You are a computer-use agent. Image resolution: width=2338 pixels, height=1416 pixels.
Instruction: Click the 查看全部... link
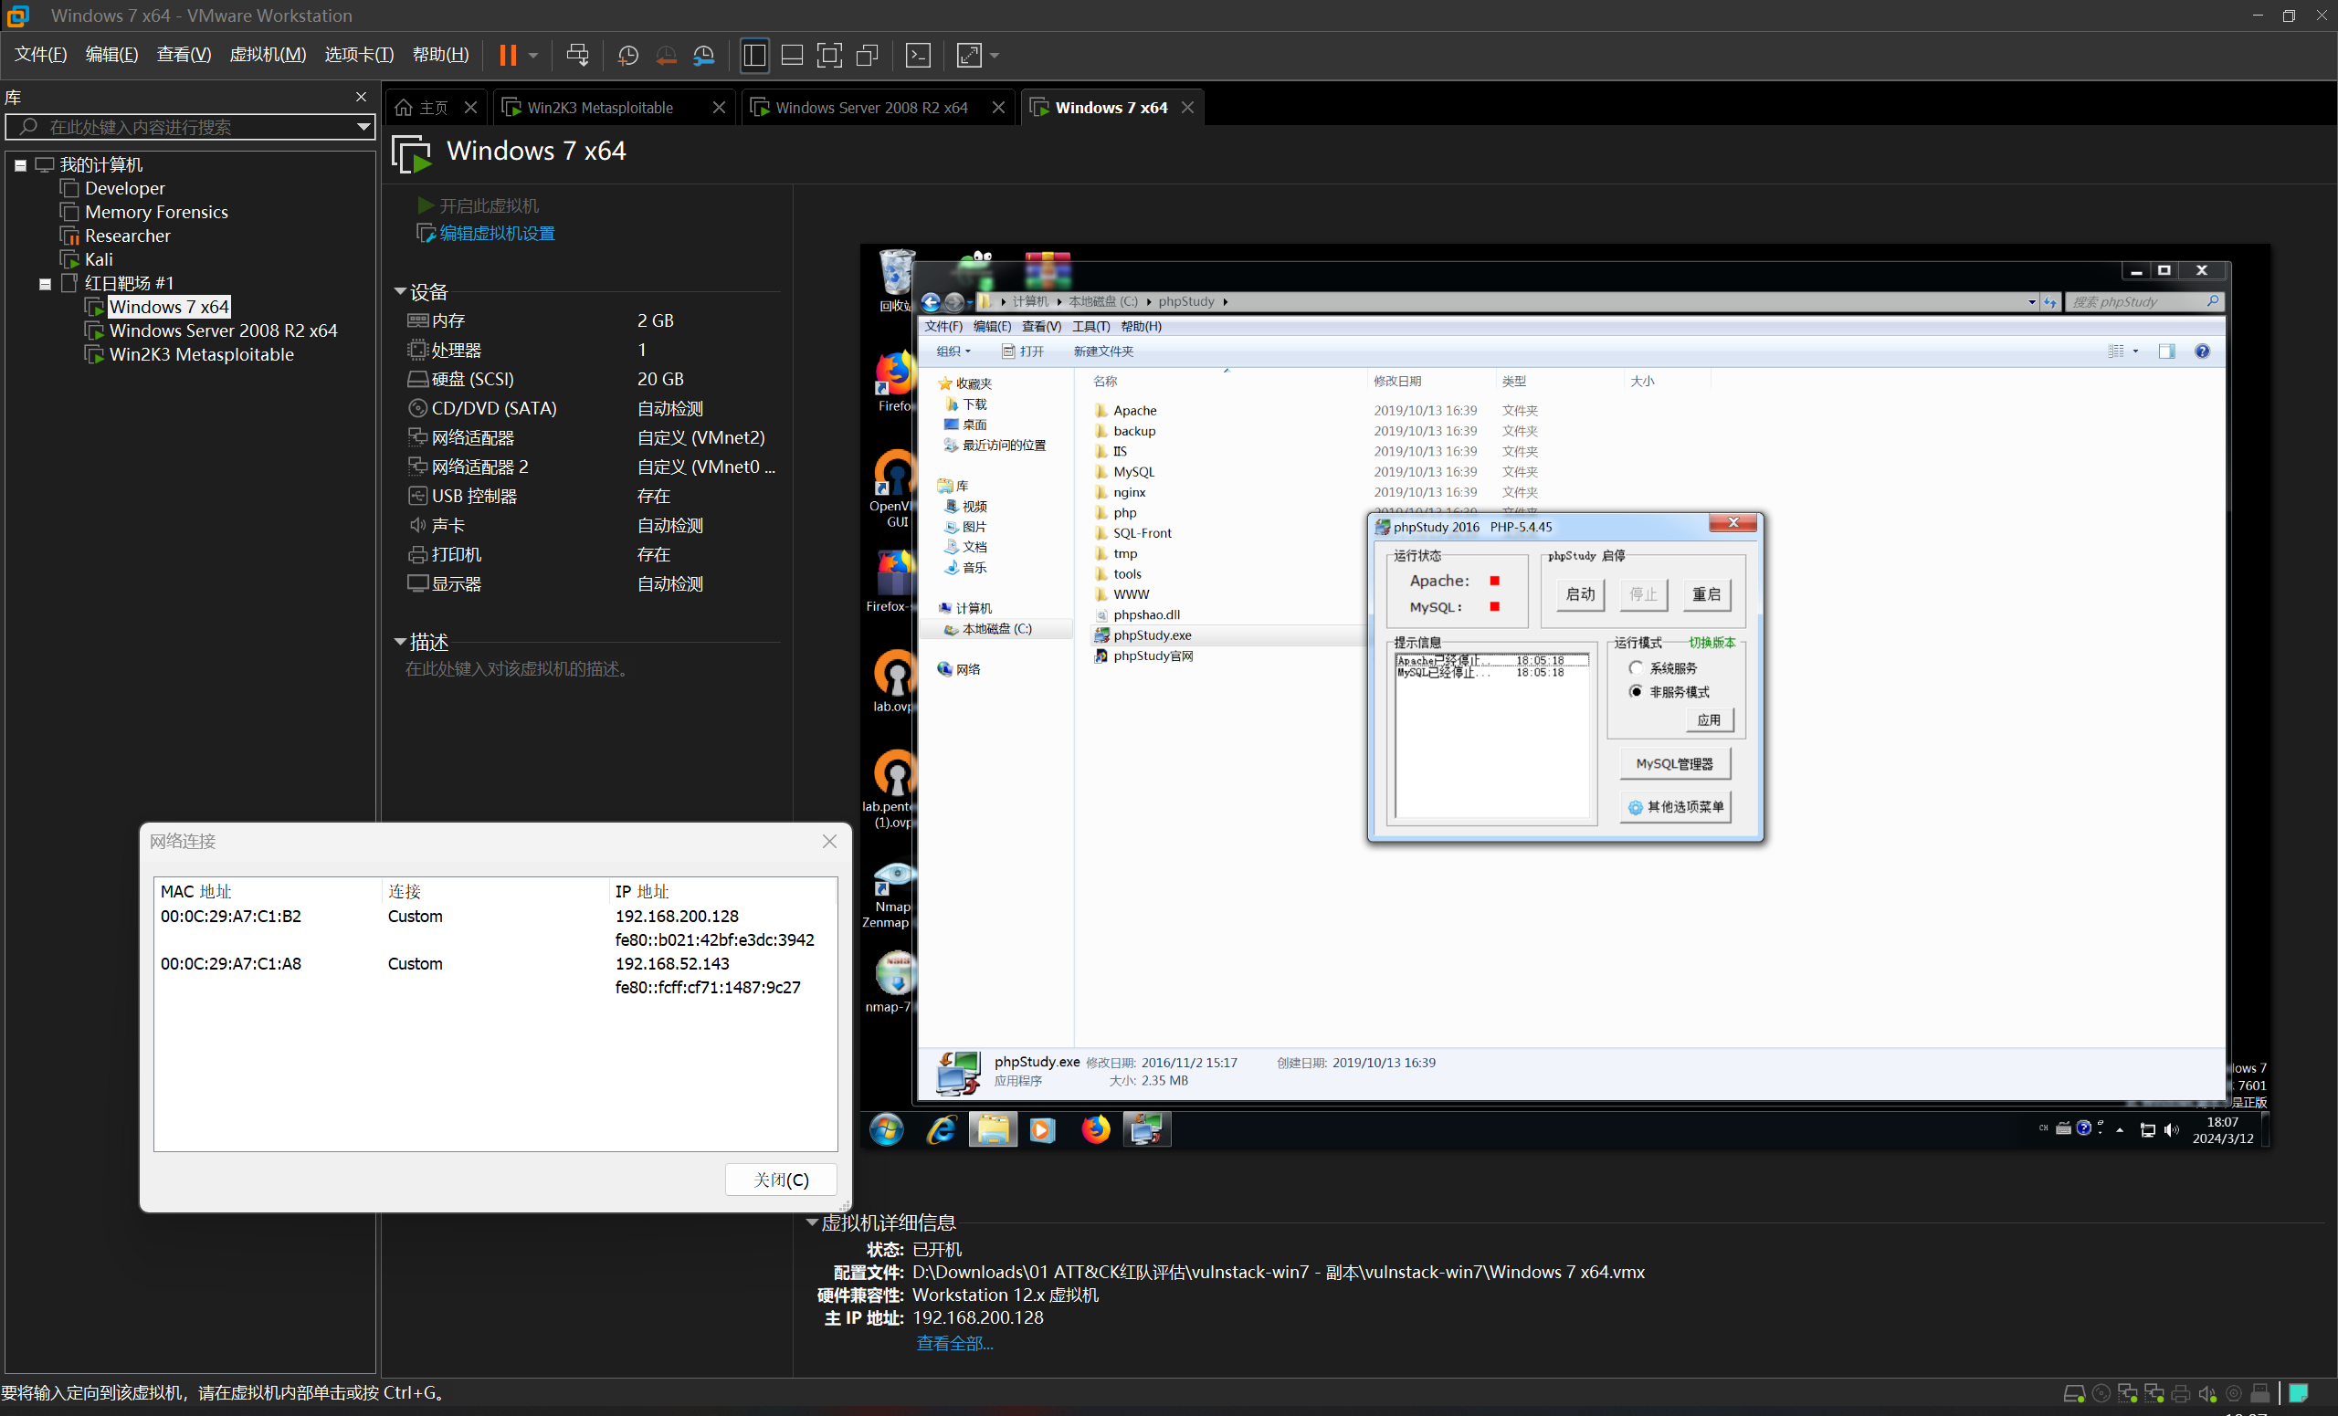click(954, 1343)
